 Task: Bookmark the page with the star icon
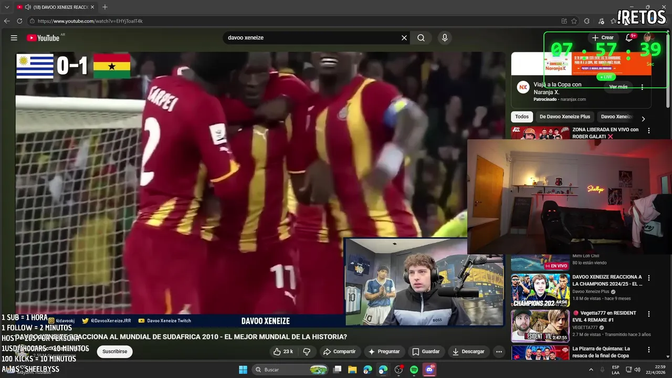point(574,21)
